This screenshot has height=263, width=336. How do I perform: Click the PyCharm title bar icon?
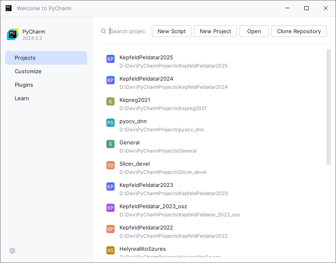(x=9, y=8)
